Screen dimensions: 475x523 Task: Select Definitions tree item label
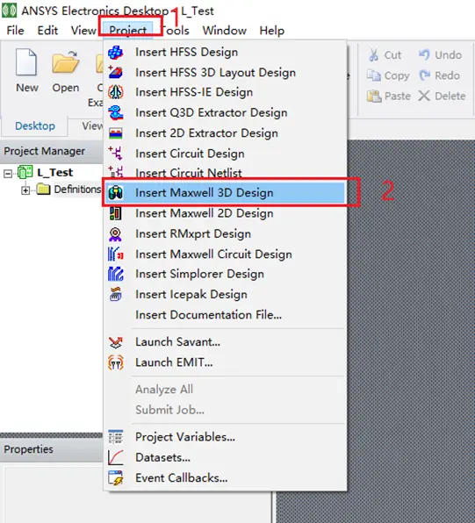coord(77,190)
